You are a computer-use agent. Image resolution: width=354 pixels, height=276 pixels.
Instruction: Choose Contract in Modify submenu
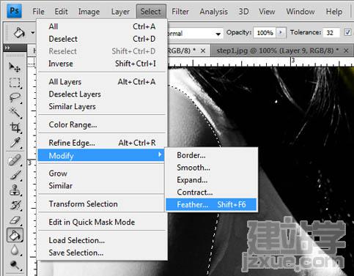(x=211, y=193)
